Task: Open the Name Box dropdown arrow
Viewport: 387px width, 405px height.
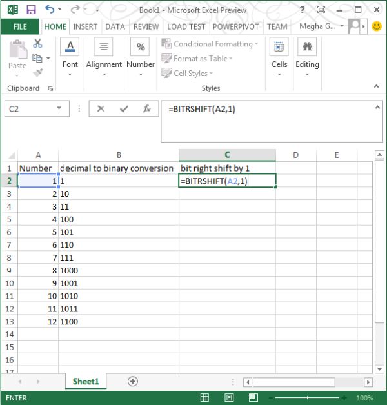Action: (x=59, y=108)
